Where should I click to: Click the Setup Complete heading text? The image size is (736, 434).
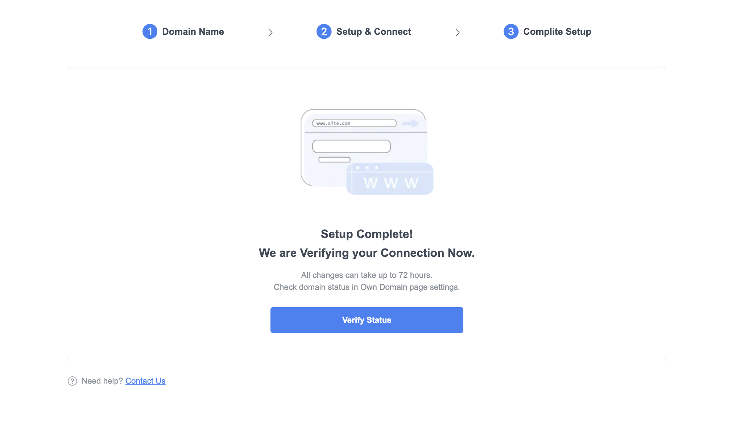tap(367, 234)
